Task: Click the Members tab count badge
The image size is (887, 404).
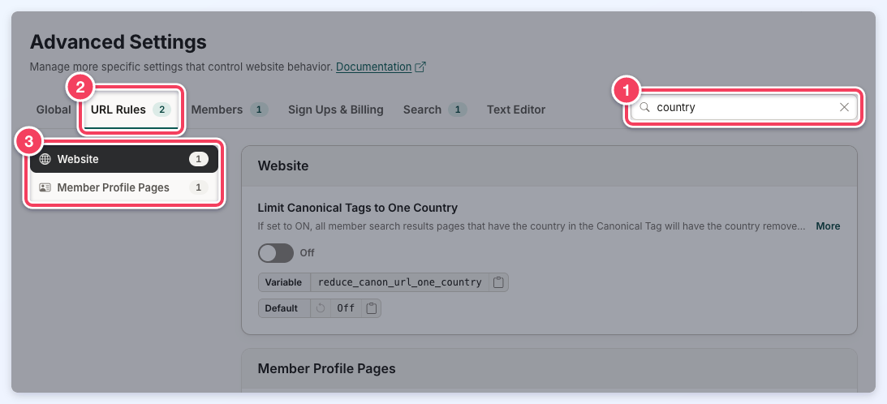Action: coord(259,110)
